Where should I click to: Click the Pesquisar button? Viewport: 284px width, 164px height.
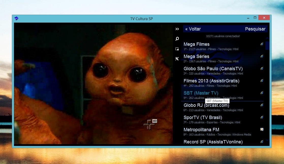click(255, 29)
